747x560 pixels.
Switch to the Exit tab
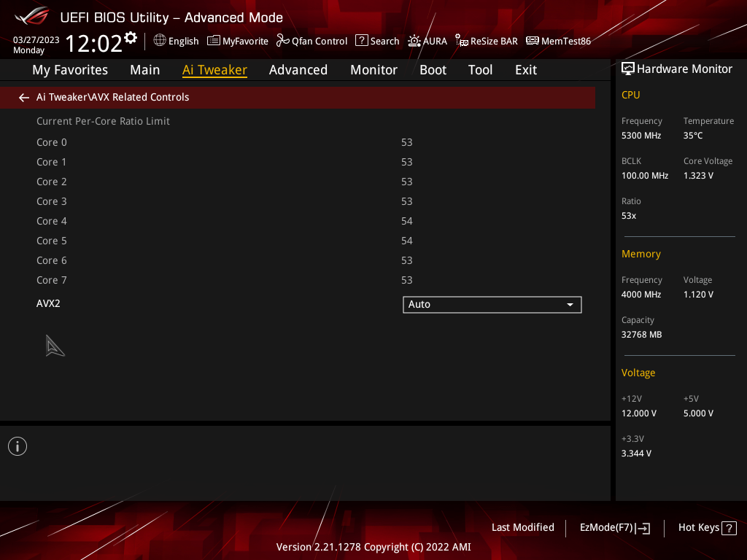(x=526, y=70)
